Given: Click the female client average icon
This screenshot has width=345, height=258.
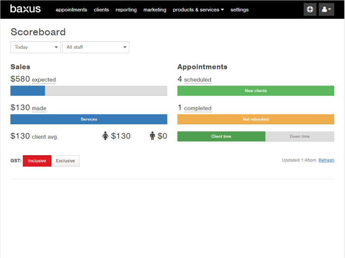Looking at the screenshot, I should (105, 135).
